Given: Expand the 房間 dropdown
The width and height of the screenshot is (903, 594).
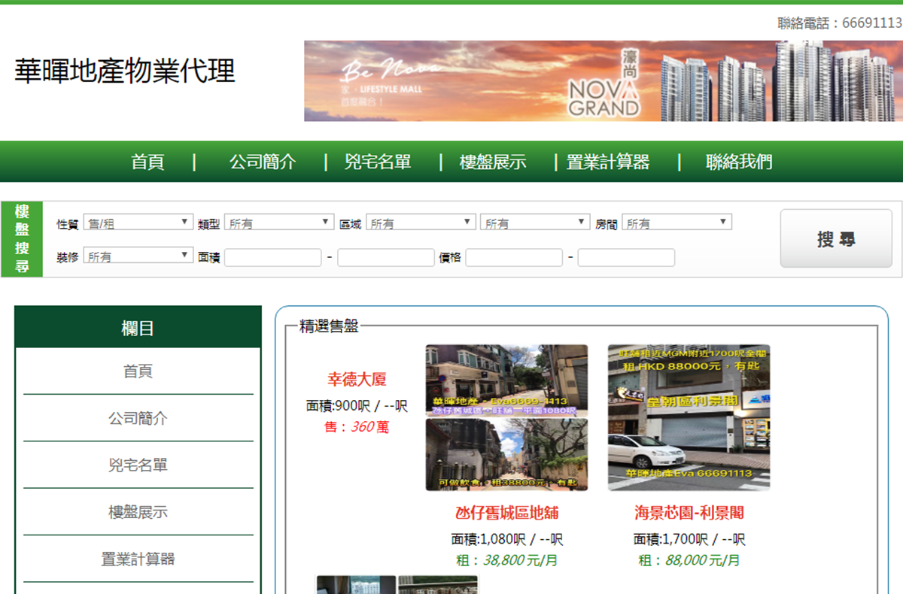Looking at the screenshot, I should point(676,223).
